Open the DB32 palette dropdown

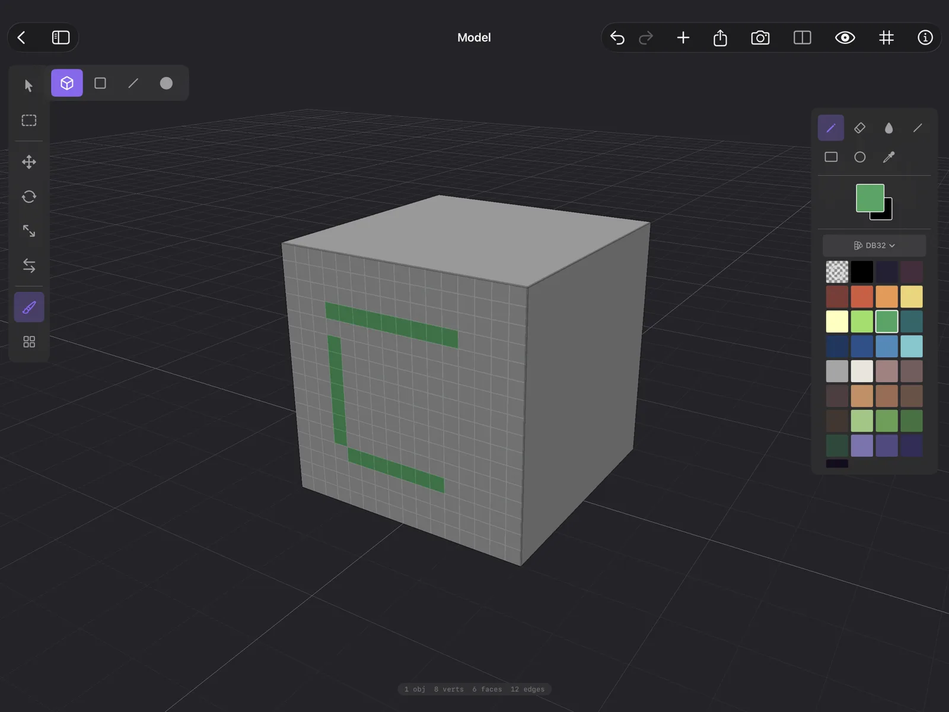[x=874, y=246]
